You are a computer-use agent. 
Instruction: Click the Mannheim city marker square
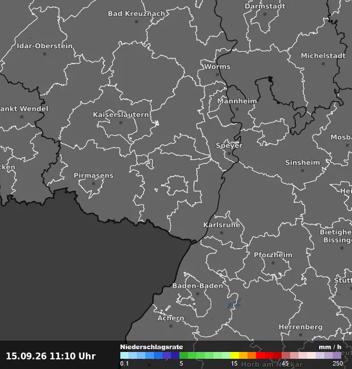237,109
